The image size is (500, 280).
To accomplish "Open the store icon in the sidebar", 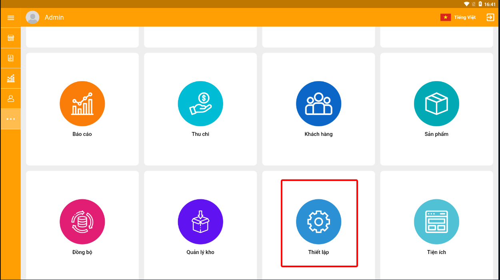I will 11,38.
